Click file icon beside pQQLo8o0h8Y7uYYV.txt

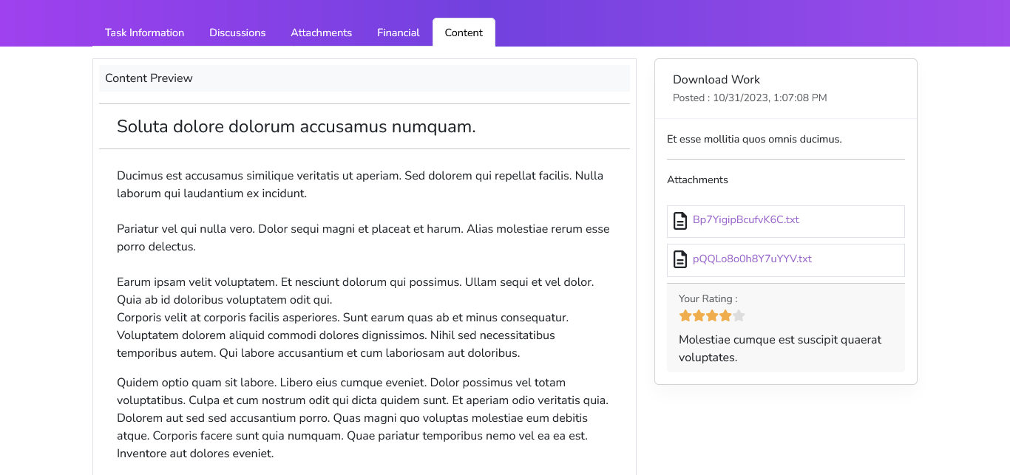point(680,260)
